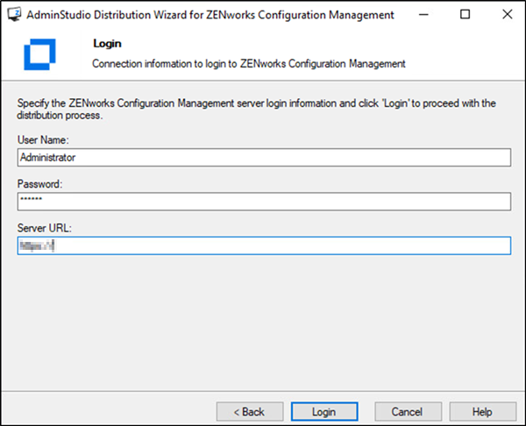Maximize the Distribution Wizard window
This screenshot has height=426, width=526.
click(x=466, y=15)
